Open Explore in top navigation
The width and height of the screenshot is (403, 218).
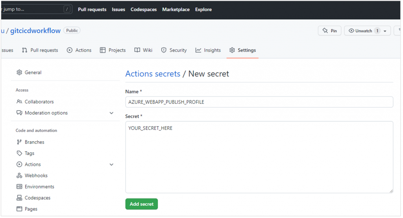click(x=203, y=9)
